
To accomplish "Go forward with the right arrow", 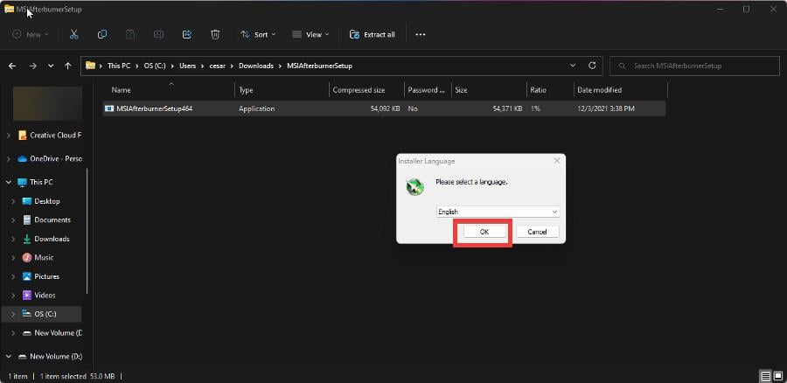I will click(32, 66).
